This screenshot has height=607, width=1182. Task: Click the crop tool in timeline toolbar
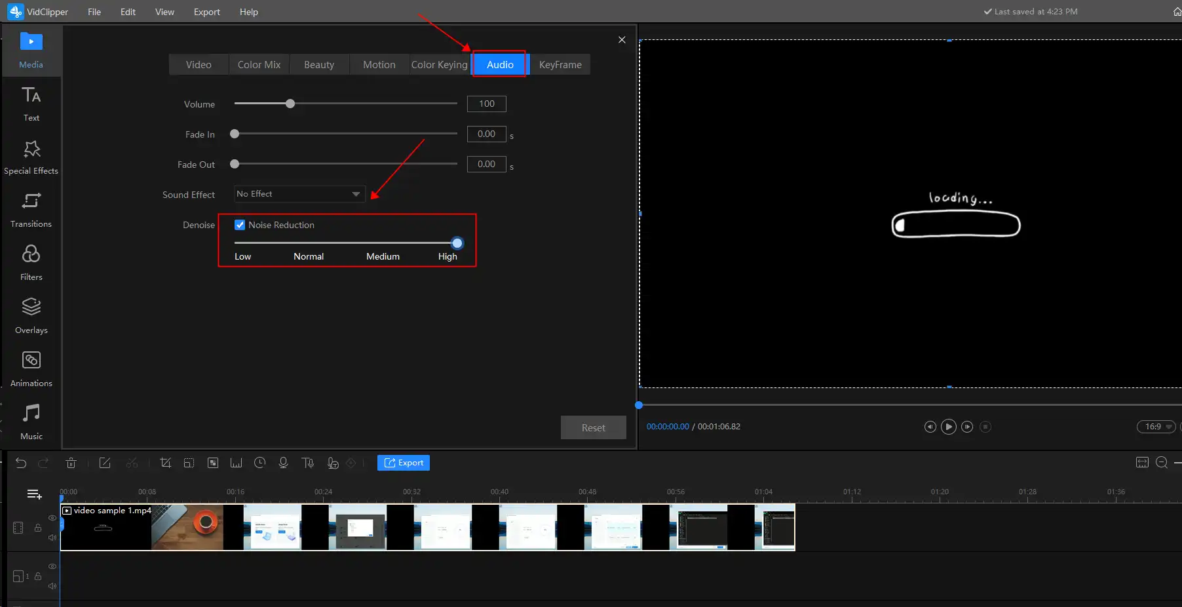(x=166, y=463)
